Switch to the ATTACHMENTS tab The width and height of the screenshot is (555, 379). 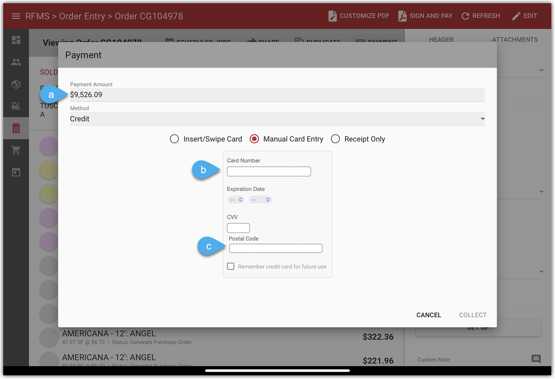point(515,40)
